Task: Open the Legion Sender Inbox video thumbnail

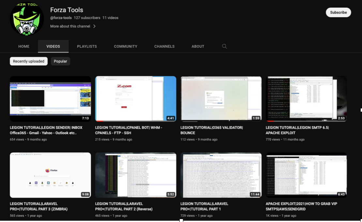Action: tap(50, 99)
